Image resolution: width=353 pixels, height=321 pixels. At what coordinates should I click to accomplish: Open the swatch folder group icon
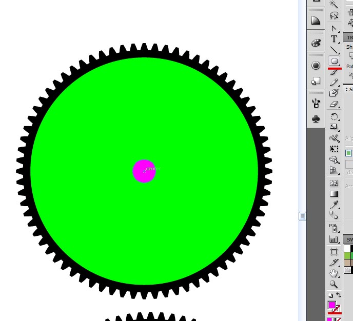click(x=347, y=270)
